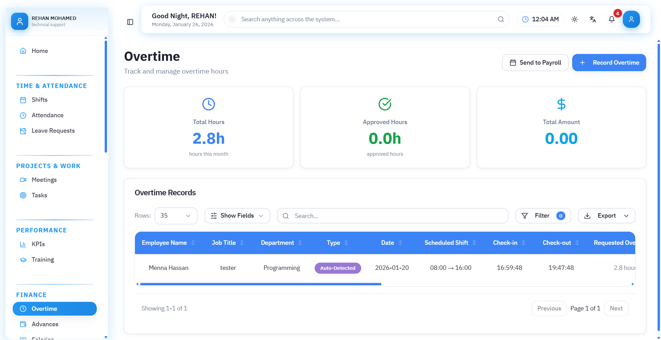This screenshot has height=340, width=661.
Task: Sort by Employee Name column arrows
Action: [x=193, y=243]
